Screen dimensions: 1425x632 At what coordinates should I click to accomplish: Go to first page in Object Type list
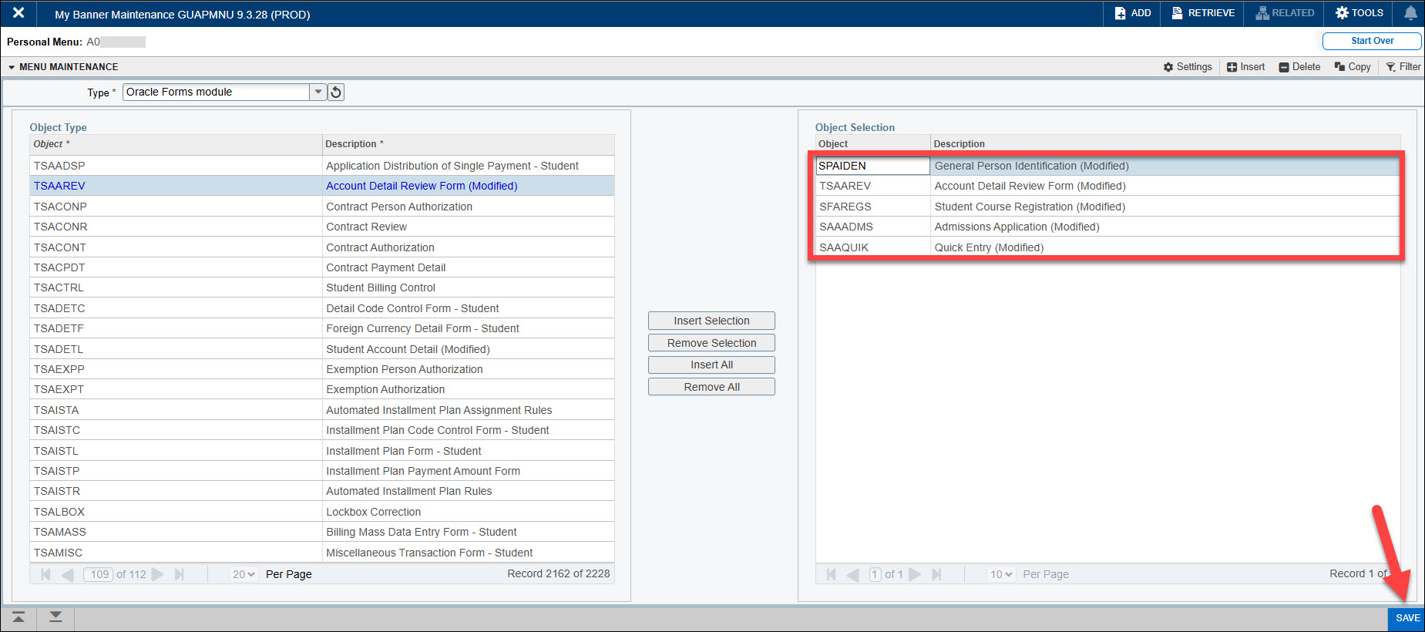click(45, 574)
